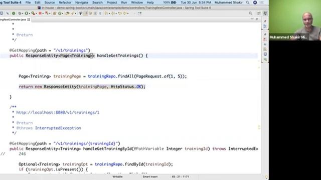Open the Window menu
This screenshot has height=180, width=321.
[x=137, y=2]
